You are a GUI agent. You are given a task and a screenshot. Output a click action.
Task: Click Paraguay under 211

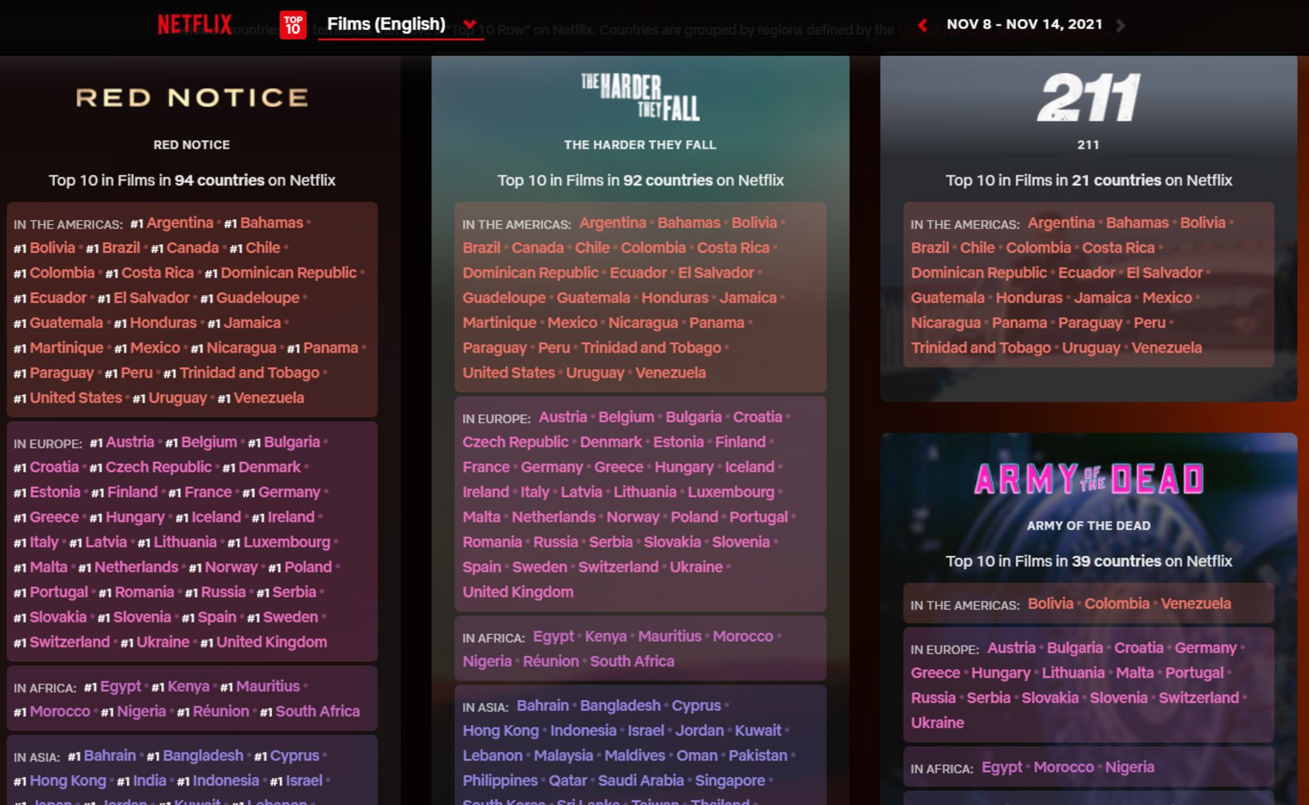pyautogui.click(x=1090, y=323)
